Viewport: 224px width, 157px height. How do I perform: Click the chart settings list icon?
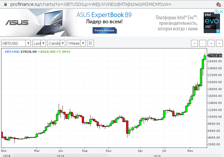click(x=90, y=43)
